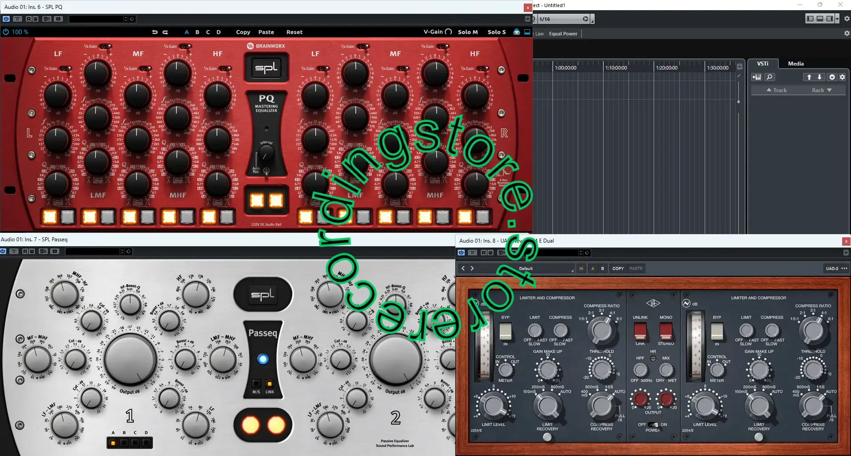Select preset slot A on the Passeq
This screenshot has width=851, height=456.
(x=113, y=443)
